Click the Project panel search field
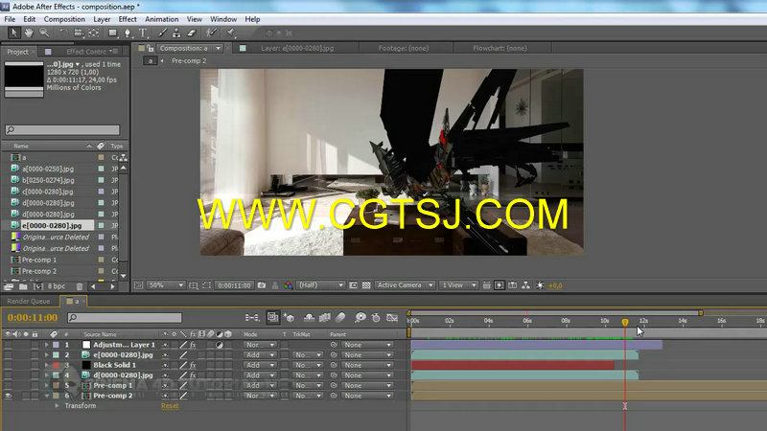The height and width of the screenshot is (431, 767). (x=62, y=130)
